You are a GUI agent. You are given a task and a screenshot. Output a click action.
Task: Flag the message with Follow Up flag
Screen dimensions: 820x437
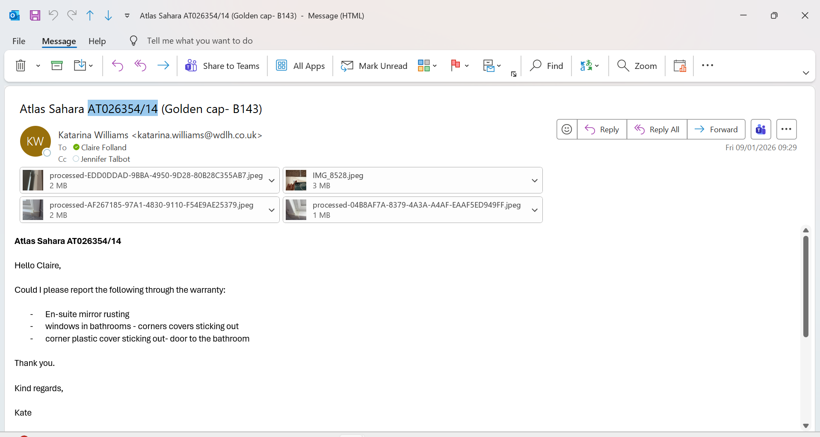[456, 65]
